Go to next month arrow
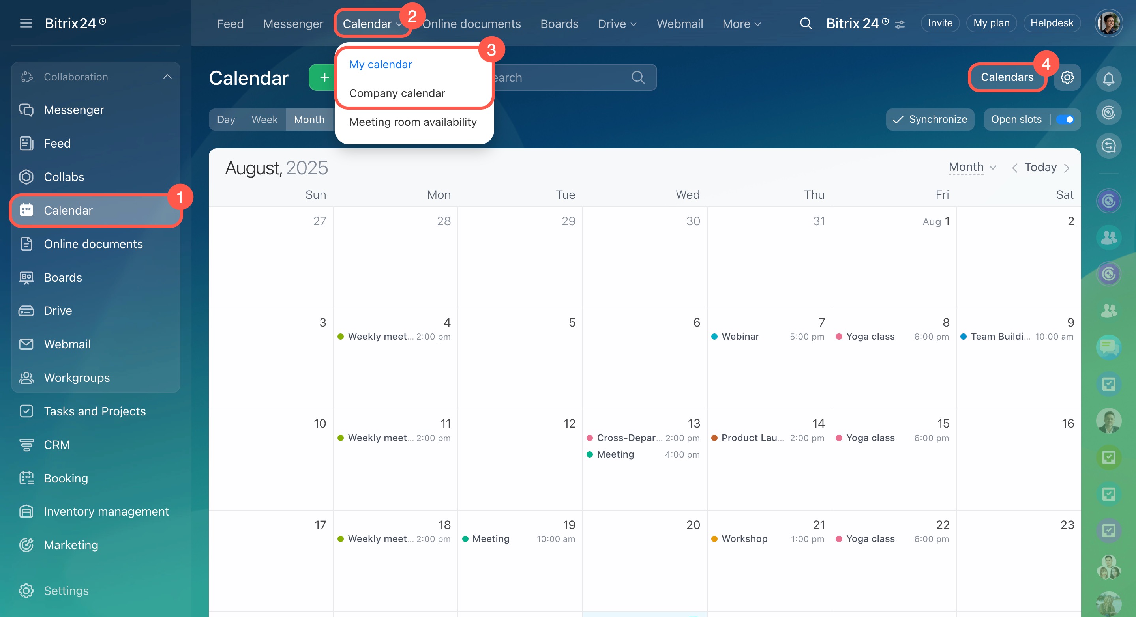 coord(1066,168)
